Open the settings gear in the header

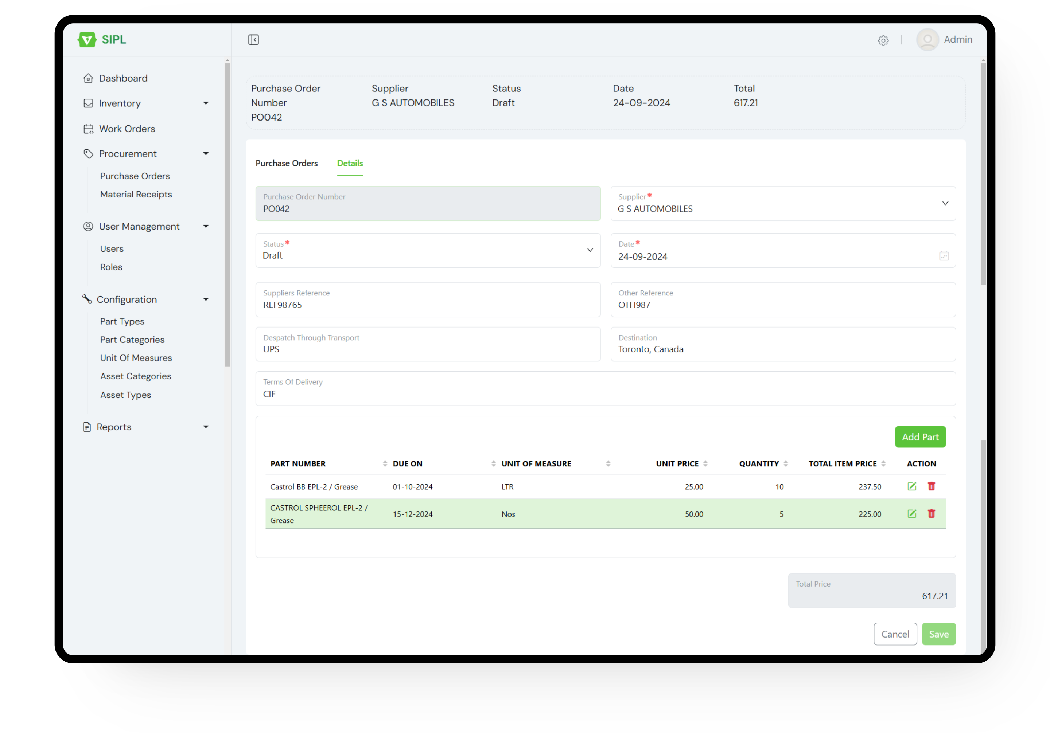tap(883, 40)
